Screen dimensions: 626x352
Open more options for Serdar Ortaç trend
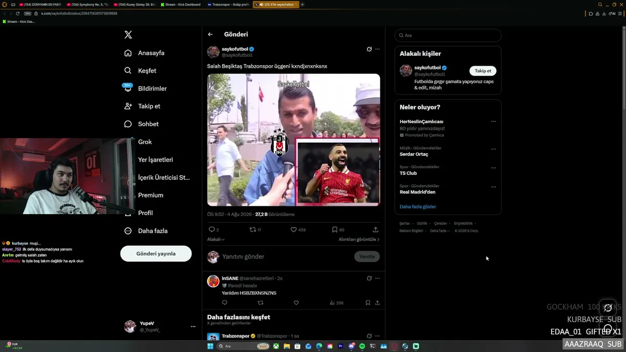click(493, 149)
